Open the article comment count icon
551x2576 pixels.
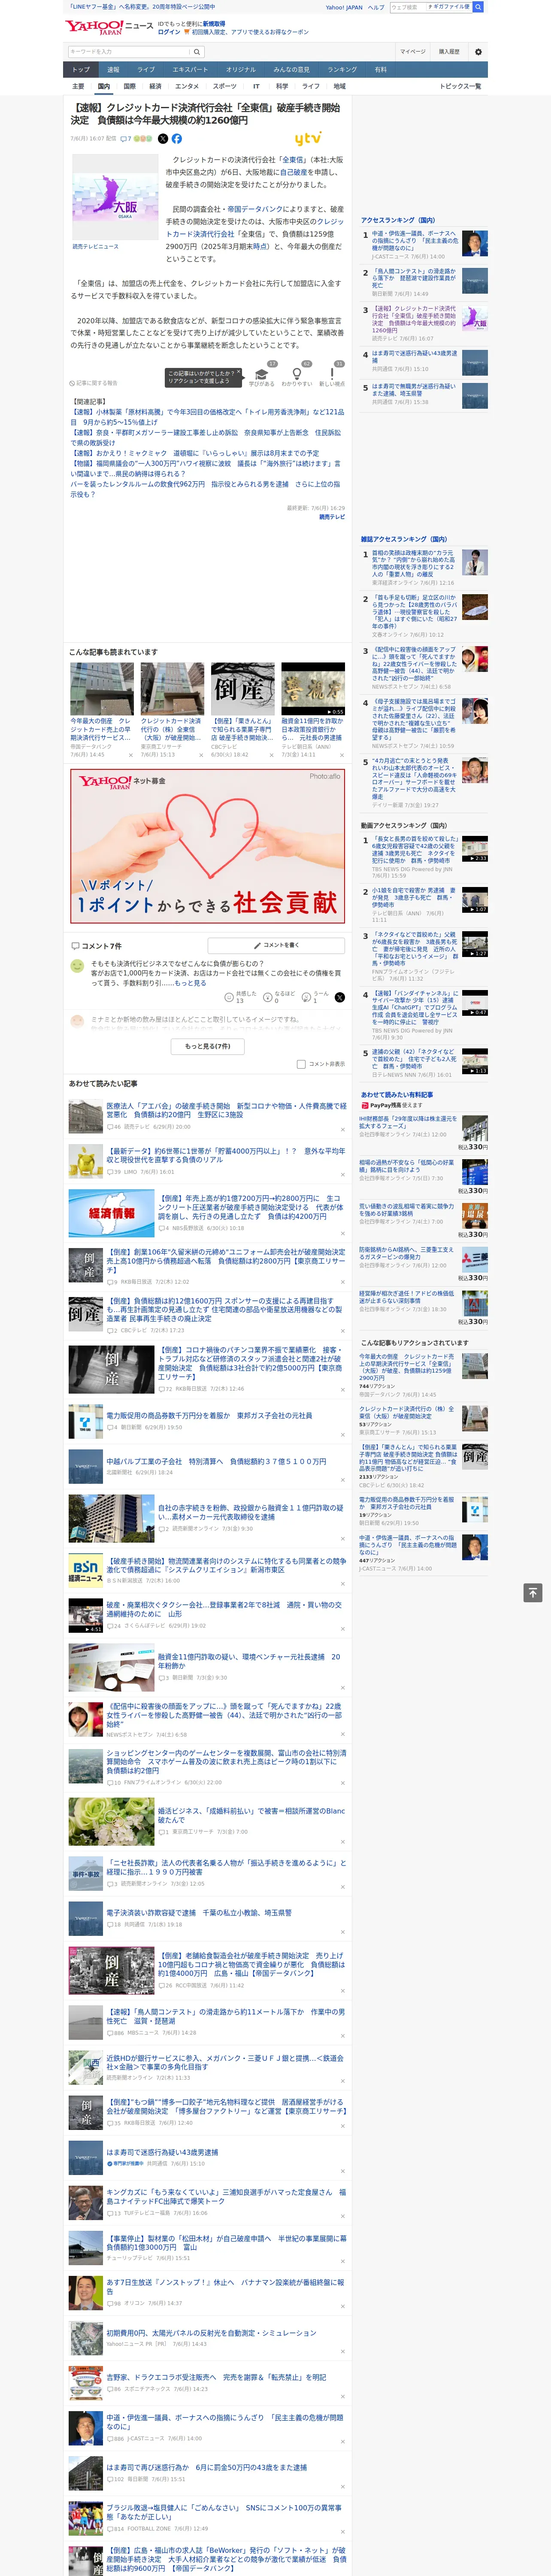(126, 139)
